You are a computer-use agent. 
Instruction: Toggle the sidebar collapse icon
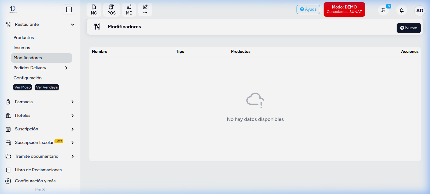[x=69, y=9]
